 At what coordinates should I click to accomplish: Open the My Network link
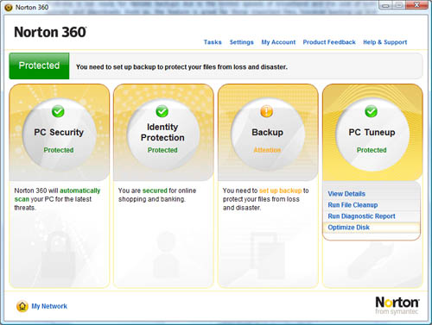click(x=49, y=306)
